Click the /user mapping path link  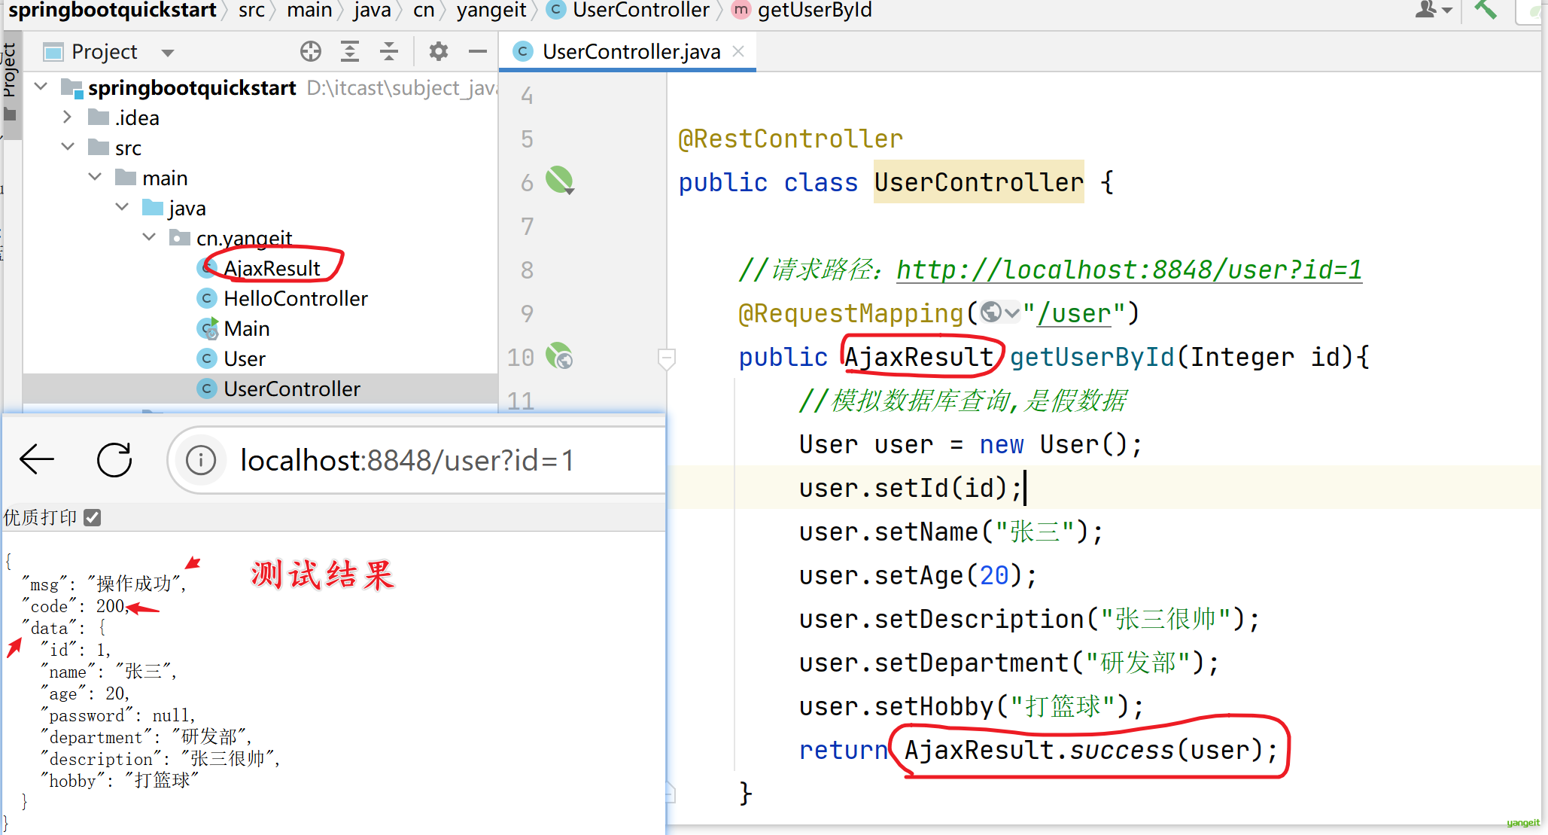1074,313
